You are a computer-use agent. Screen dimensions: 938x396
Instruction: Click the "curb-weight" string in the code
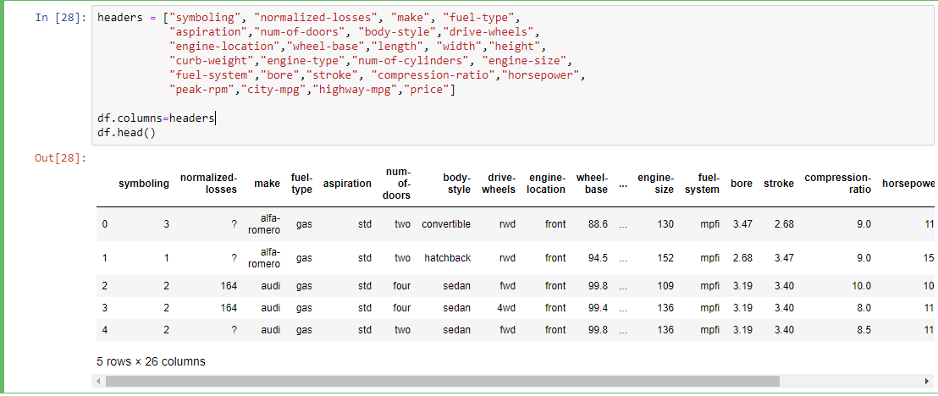[211, 60]
